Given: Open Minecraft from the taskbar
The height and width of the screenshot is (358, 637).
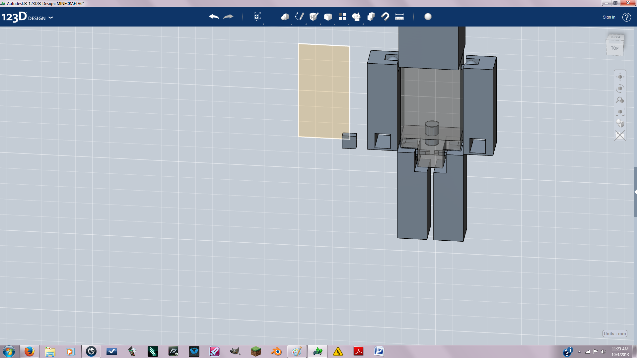Looking at the screenshot, I should click(x=256, y=351).
